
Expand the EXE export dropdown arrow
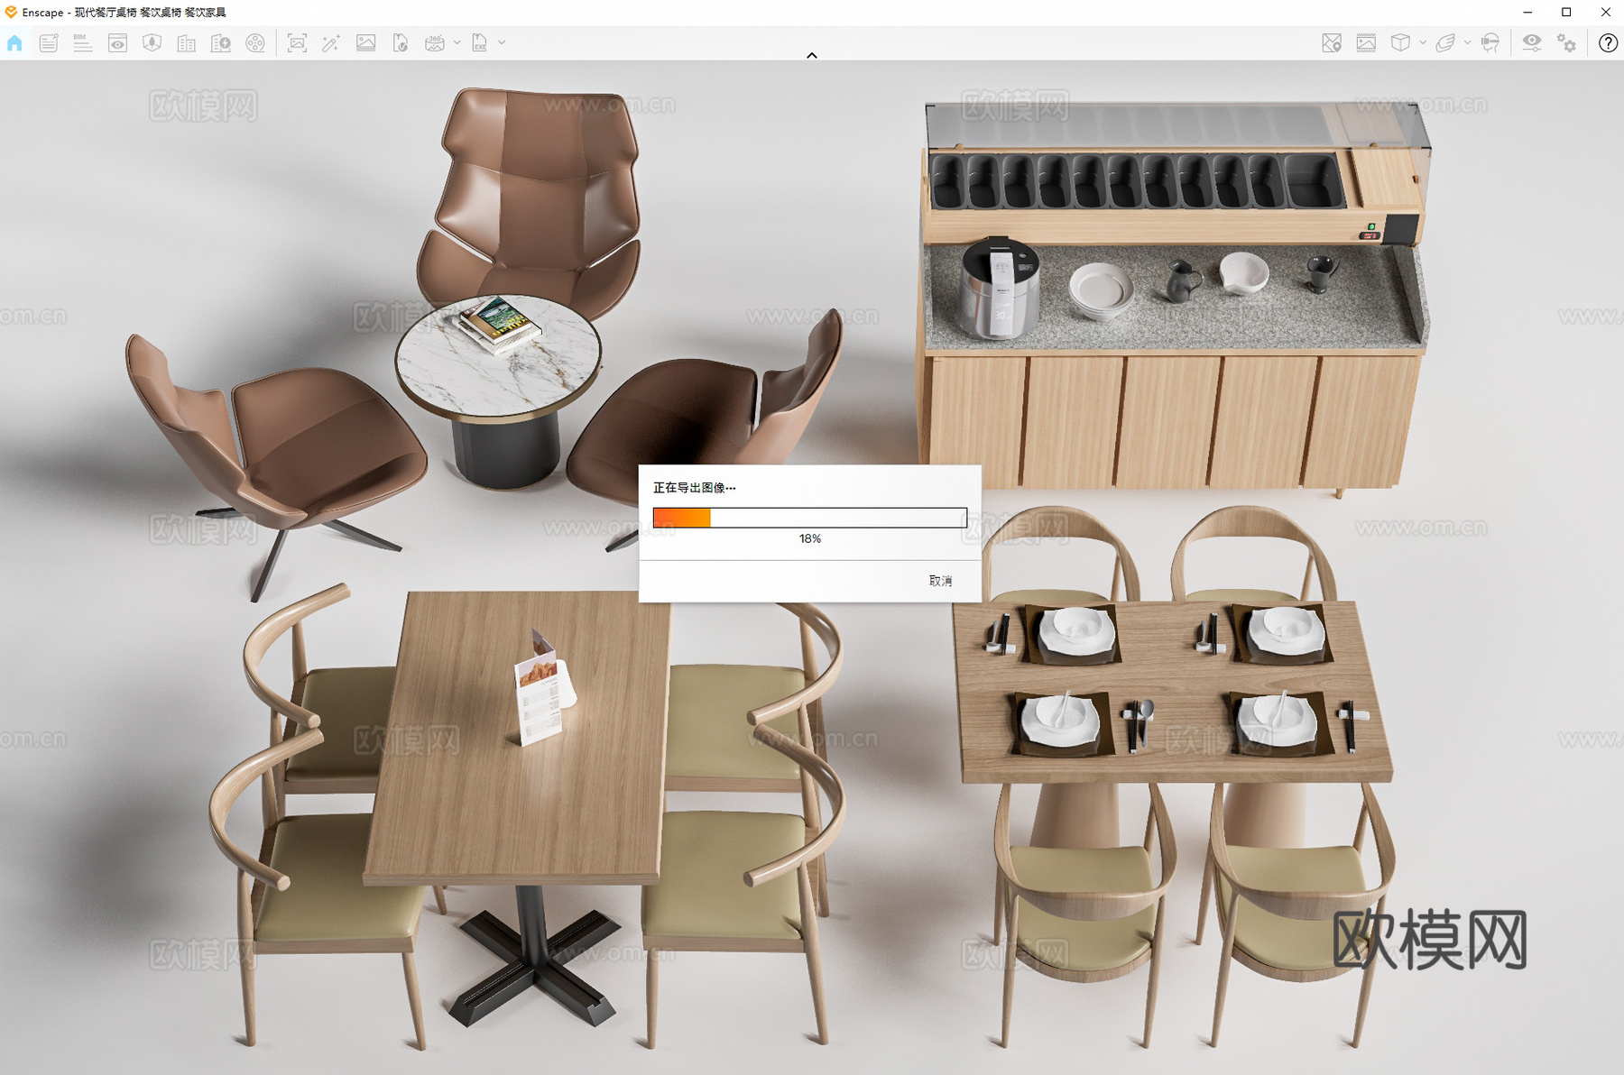[503, 42]
